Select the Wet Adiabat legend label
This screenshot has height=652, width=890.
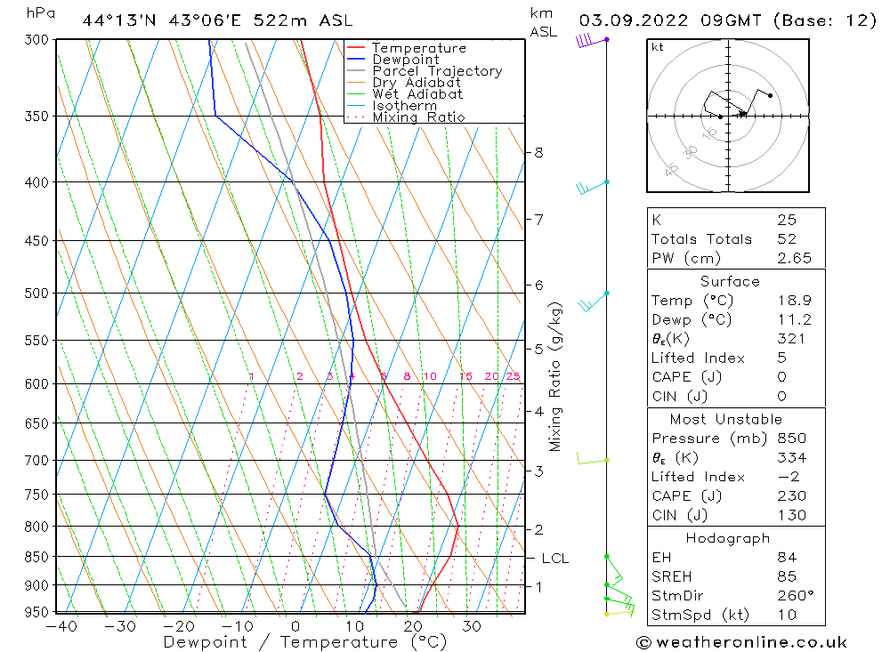pyautogui.click(x=417, y=93)
